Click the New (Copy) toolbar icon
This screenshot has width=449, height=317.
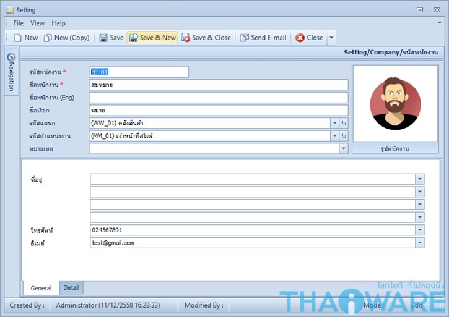click(x=48, y=38)
